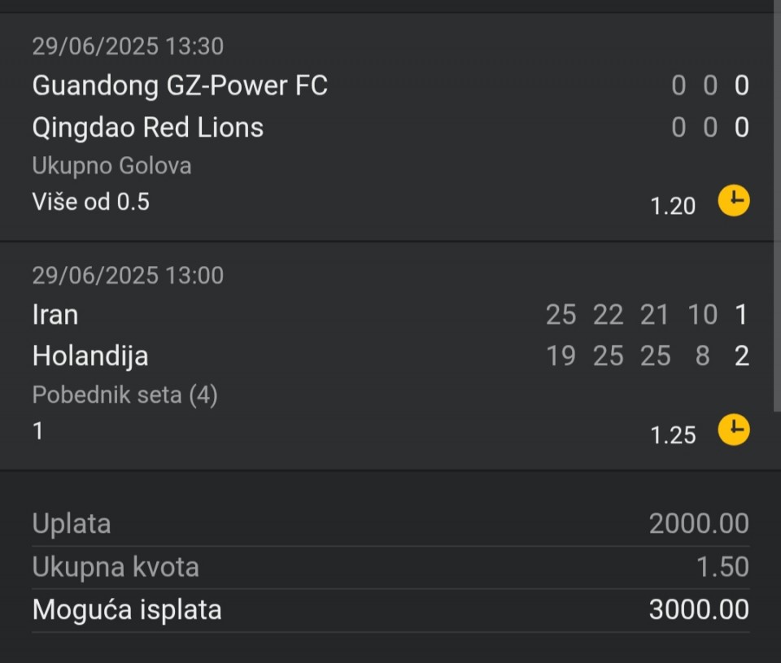Click the vertical scrollbar on the right edge
This screenshot has width=781, height=663.
pyautogui.click(x=776, y=209)
